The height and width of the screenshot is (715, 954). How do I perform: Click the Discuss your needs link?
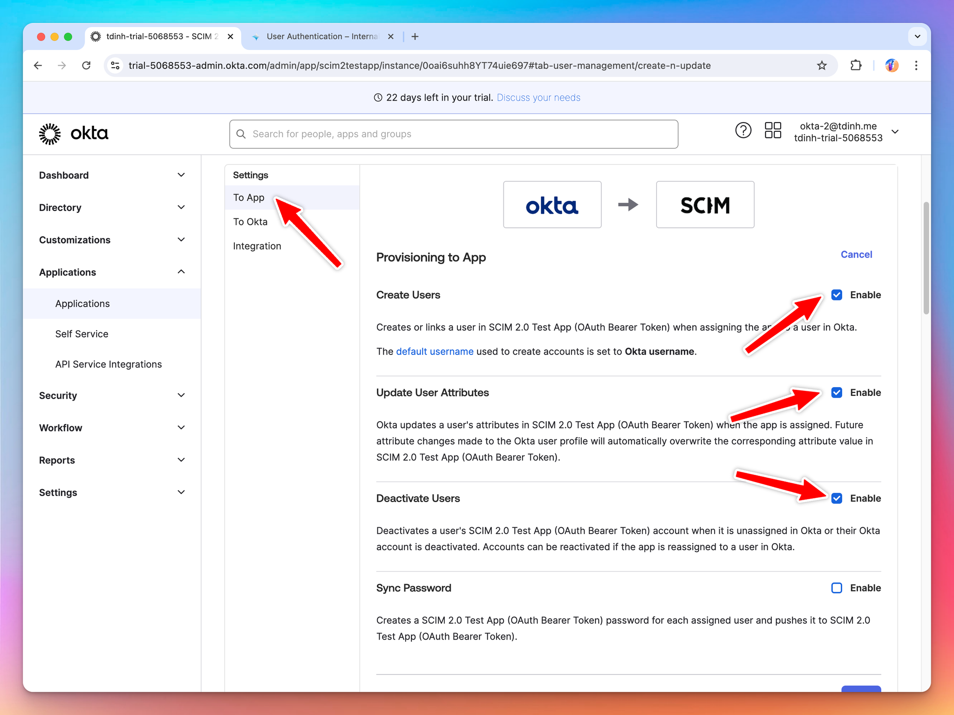pyautogui.click(x=538, y=98)
